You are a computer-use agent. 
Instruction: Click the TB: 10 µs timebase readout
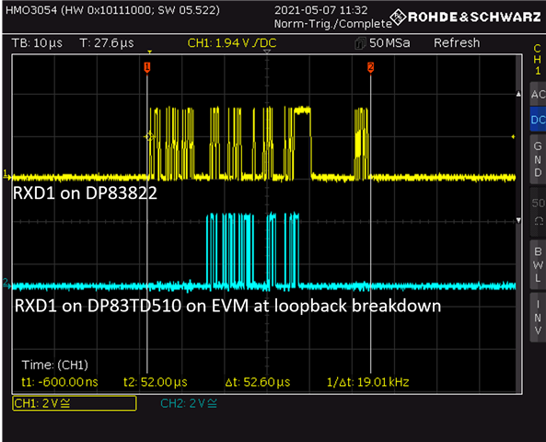[37, 43]
